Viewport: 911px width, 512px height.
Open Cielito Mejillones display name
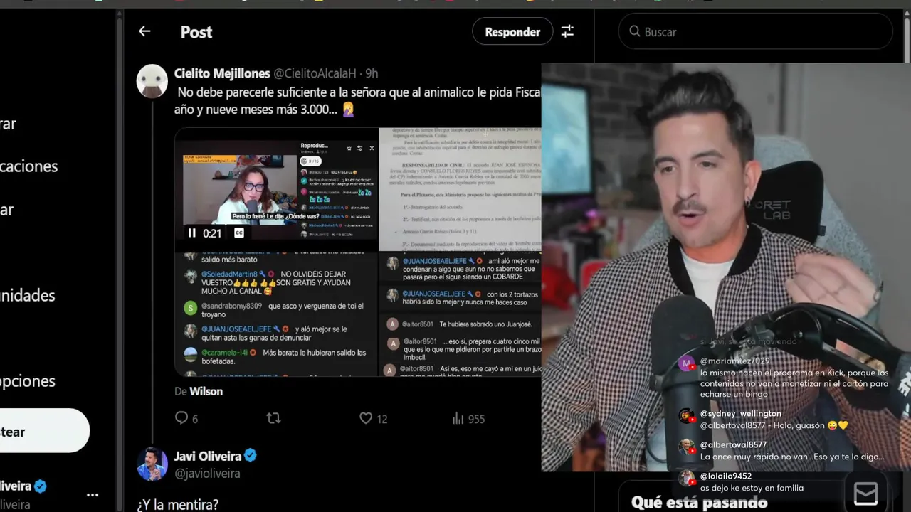(222, 73)
